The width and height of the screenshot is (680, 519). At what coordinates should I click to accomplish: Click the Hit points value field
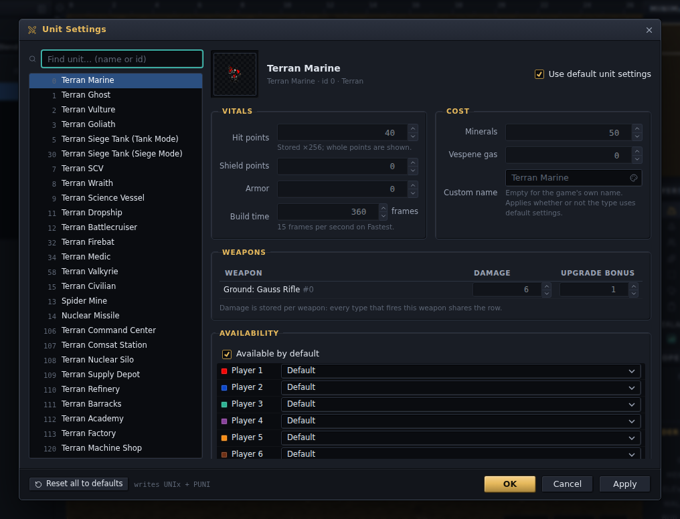tap(342, 132)
